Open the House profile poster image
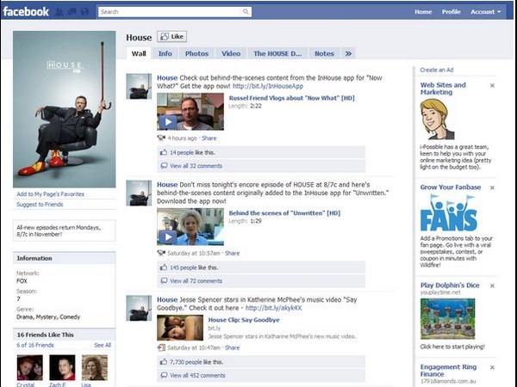517x387 pixels. 64,109
